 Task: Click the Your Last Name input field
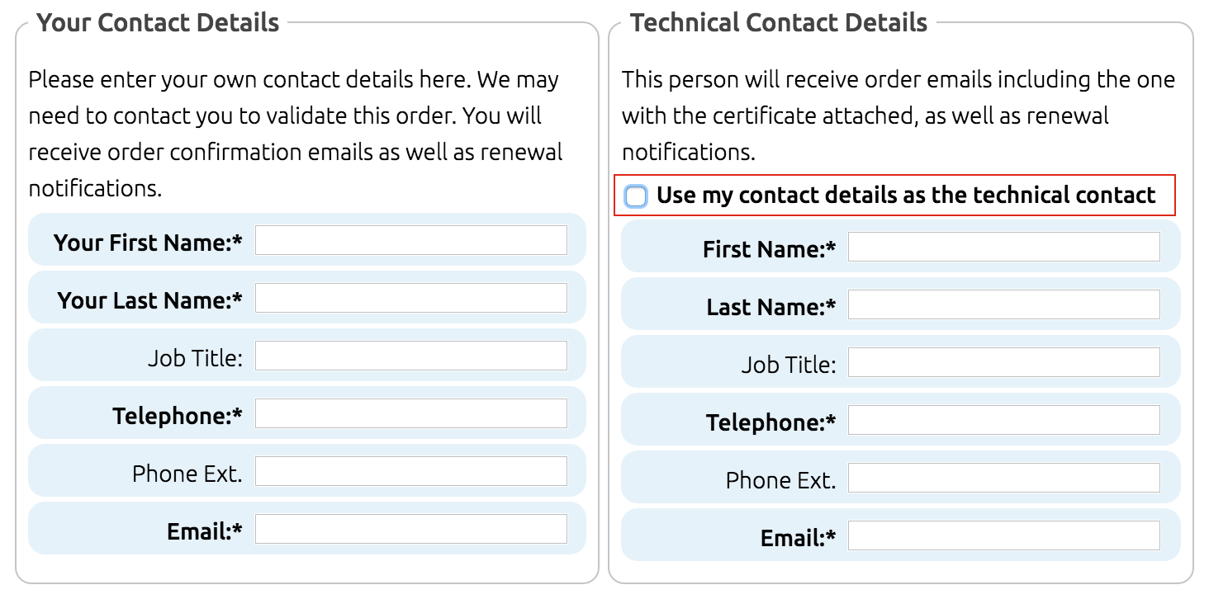[410, 298]
